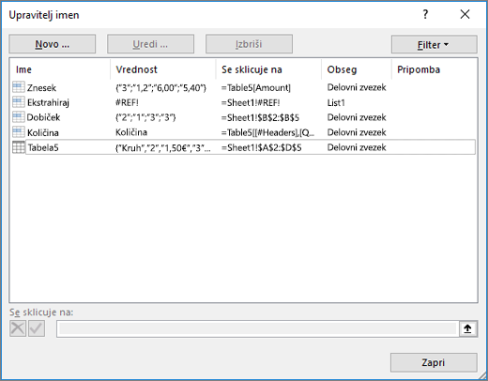488x381 pixels.
Task: Select the Količina row name
Action: 43,132
